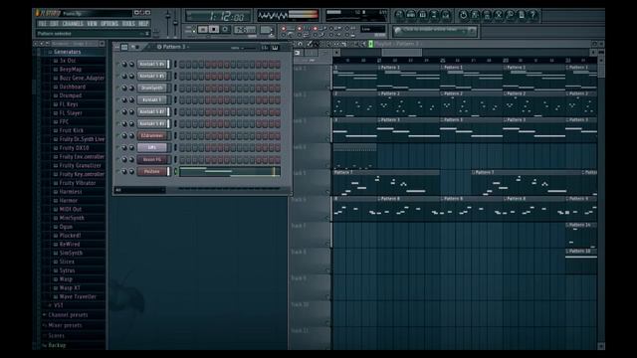
Task: Select the 3x Osc generator in browser
Action: (68, 61)
